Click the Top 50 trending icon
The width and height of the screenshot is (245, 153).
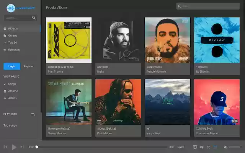(x=5, y=43)
